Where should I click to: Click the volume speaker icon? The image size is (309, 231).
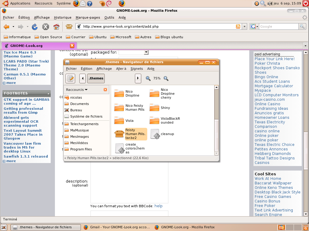269,3
